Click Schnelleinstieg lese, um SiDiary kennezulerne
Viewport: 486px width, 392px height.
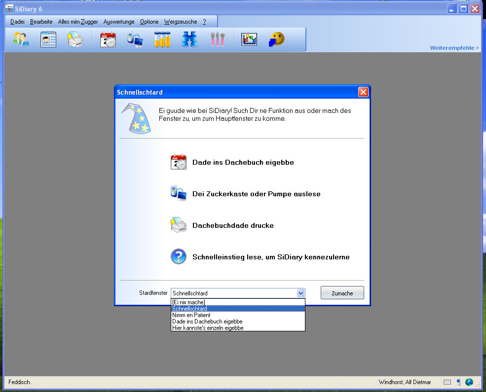[x=271, y=257]
